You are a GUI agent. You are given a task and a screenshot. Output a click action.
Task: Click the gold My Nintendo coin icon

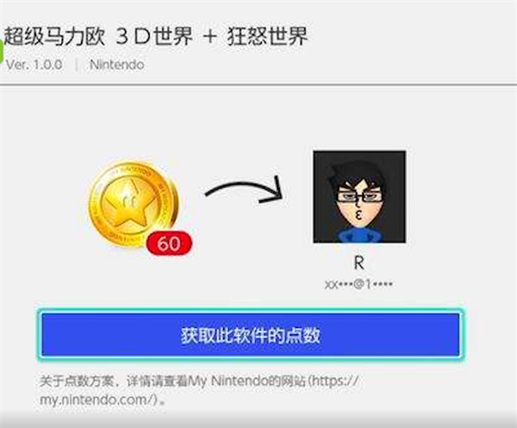pos(134,203)
